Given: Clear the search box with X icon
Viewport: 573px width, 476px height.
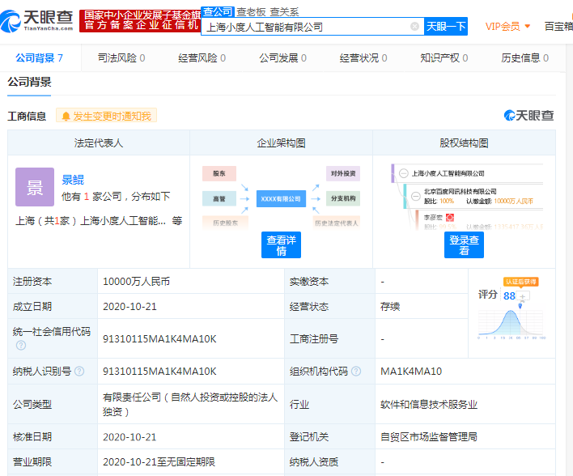Looking at the screenshot, I should [414, 27].
